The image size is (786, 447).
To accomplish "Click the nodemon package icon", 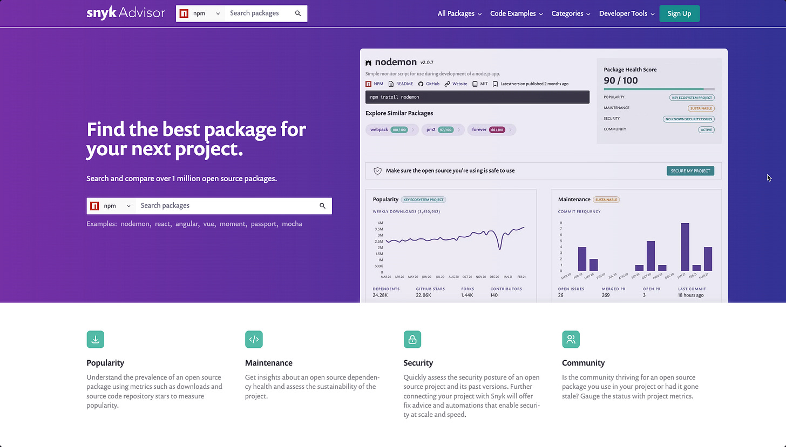I will tap(369, 63).
